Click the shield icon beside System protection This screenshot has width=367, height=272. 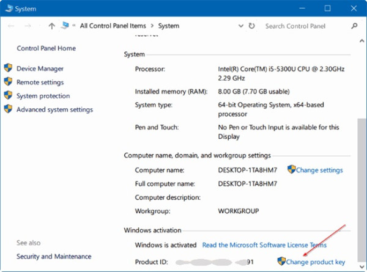click(8, 95)
